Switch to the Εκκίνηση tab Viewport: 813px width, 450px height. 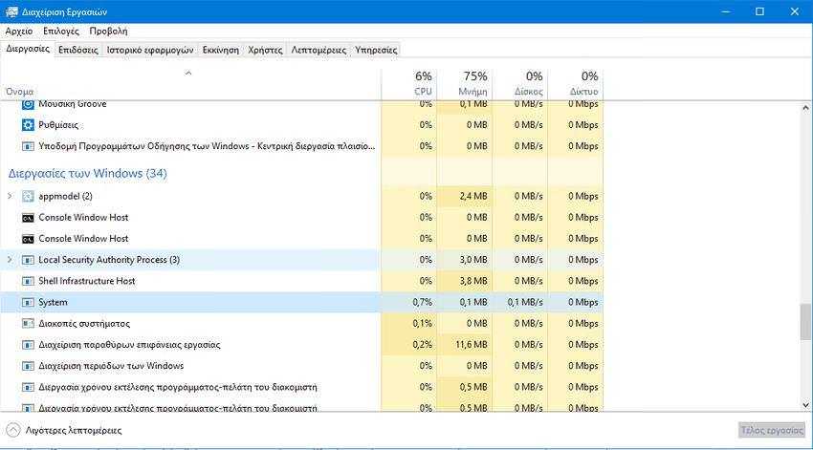[x=221, y=50]
